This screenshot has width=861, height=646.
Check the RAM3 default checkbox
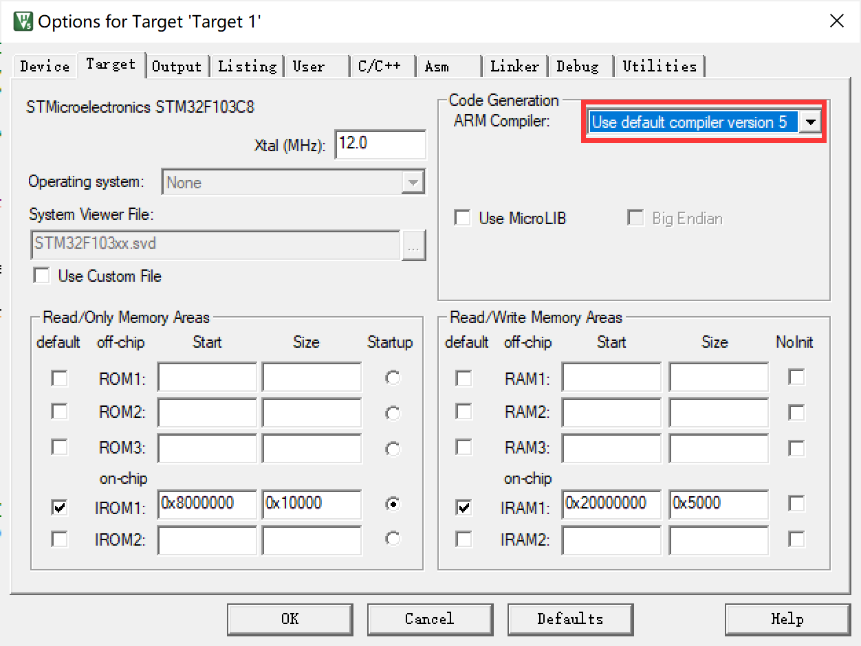point(464,447)
